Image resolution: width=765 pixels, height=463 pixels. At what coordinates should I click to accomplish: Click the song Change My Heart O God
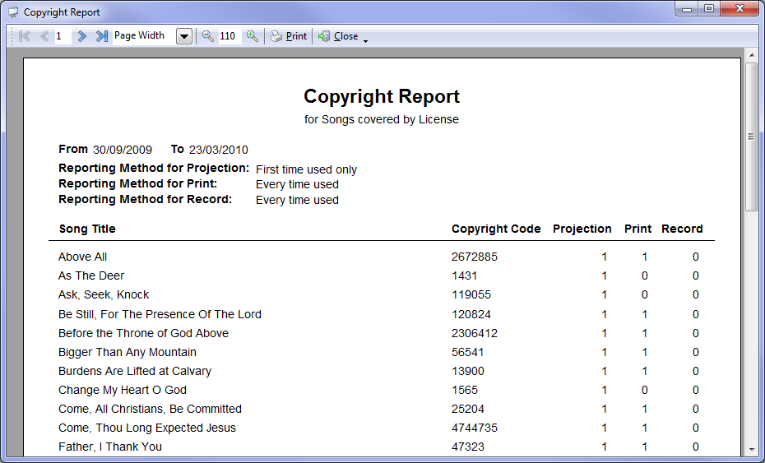point(123,390)
